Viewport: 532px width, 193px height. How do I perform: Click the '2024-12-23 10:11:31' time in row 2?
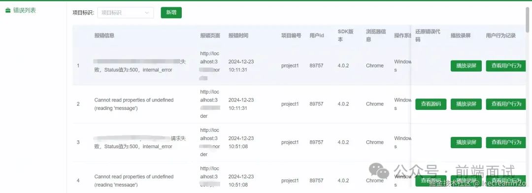[x=241, y=104]
